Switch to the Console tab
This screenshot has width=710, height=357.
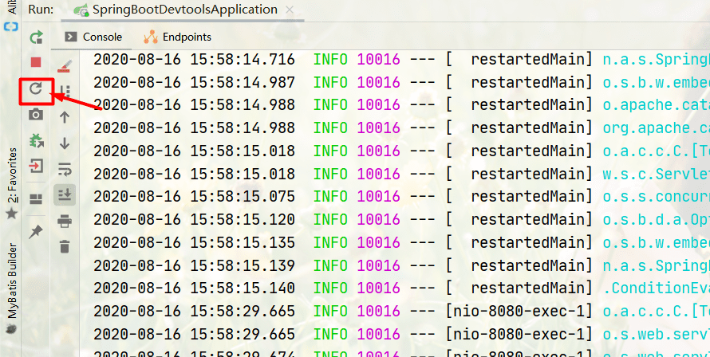(93, 37)
